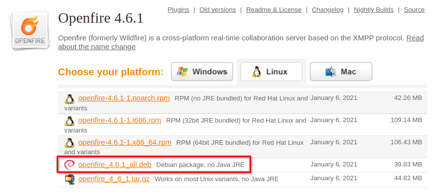Download openfire_4_6_1.tar.gz archive
438x194 pixels.
(114, 179)
